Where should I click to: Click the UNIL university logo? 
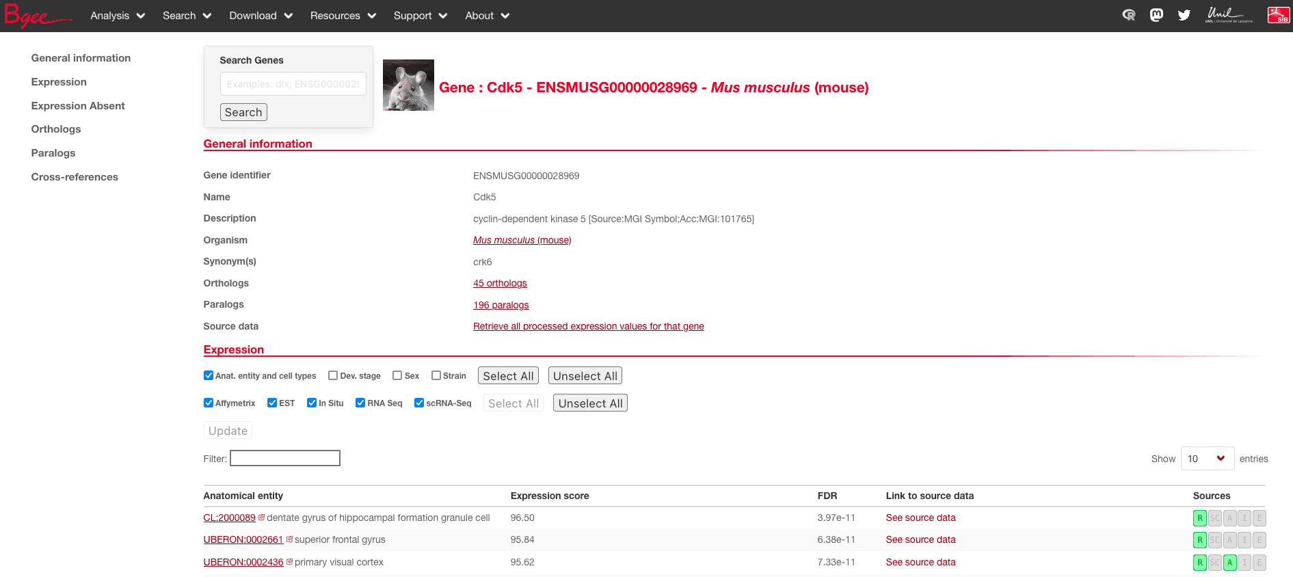tap(1229, 15)
